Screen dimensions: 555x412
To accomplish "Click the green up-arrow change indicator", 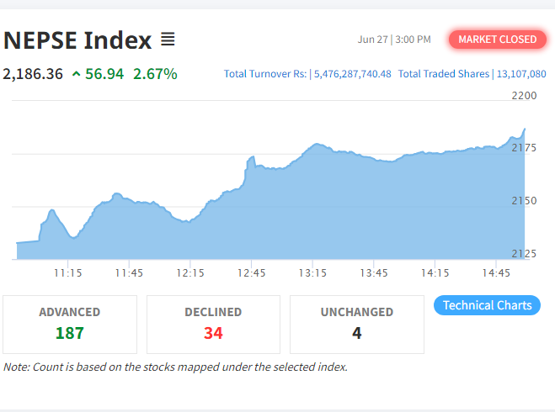I will [x=76, y=74].
